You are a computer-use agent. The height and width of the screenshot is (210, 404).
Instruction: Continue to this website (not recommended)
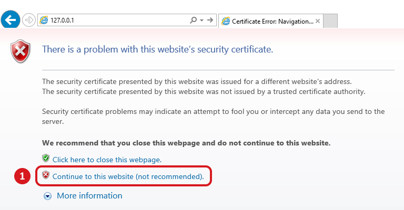tap(128, 176)
